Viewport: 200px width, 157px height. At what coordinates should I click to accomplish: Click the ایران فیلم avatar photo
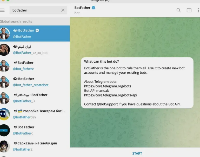5,50
